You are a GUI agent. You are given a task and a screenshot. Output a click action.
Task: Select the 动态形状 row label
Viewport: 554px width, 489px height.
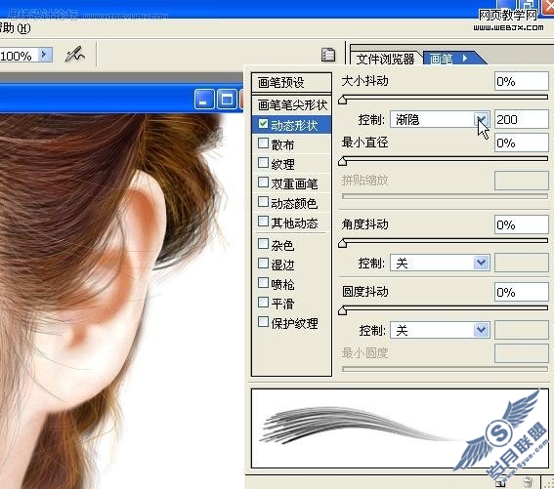[x=294, y=125]
